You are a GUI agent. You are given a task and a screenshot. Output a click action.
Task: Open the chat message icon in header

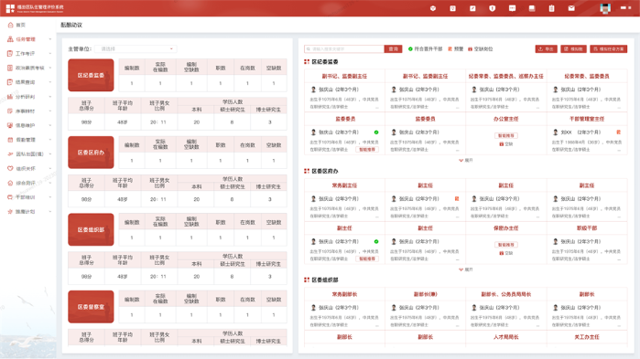tap(512, 8)
